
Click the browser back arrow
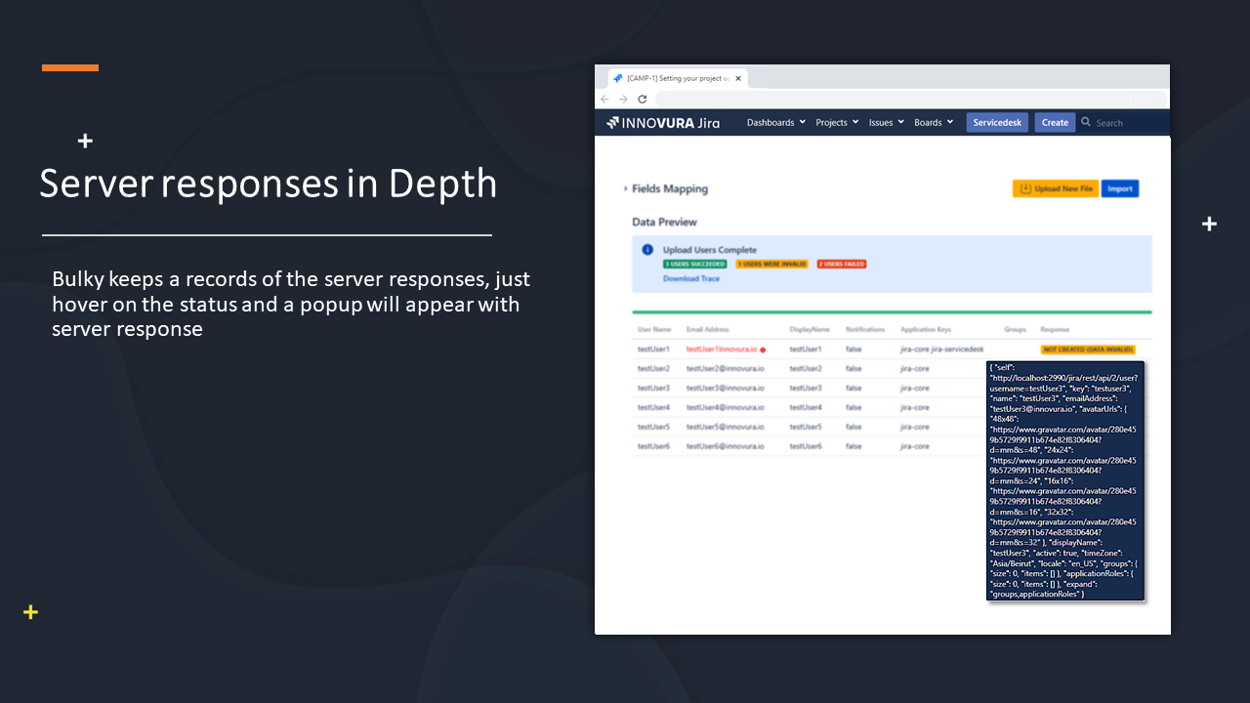[x=604, y=100]
